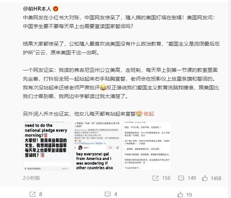Like the quoted post with 1458 likes
The width and height of the screenshot is (231, 198).
point(205,178)
